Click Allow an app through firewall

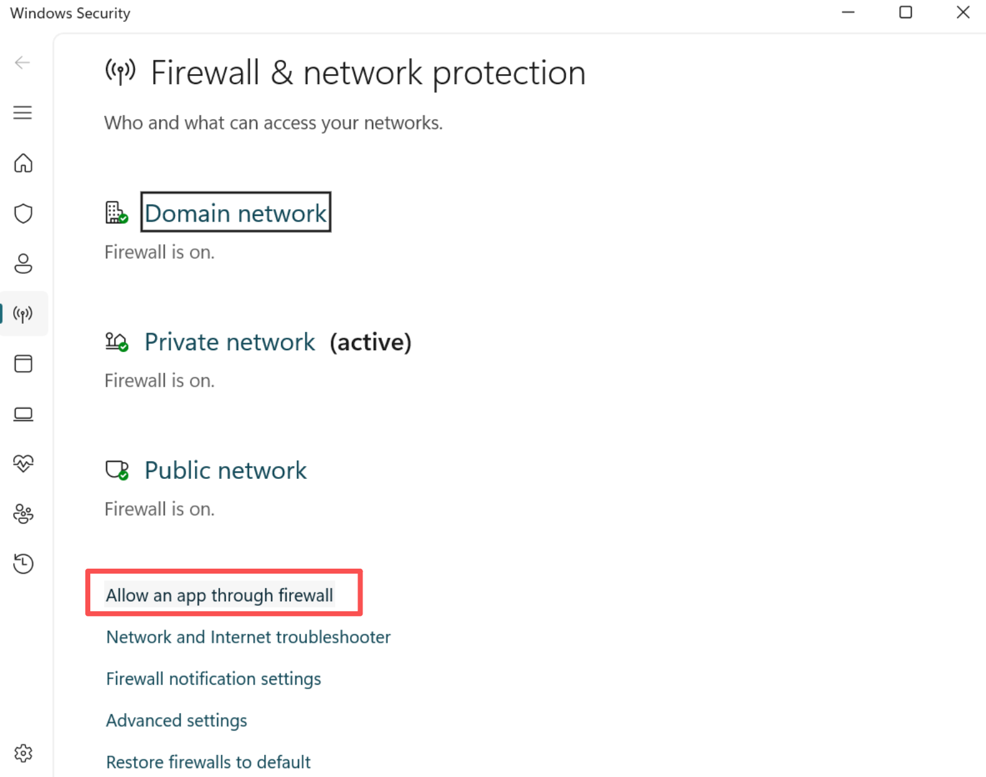[220, 595]
